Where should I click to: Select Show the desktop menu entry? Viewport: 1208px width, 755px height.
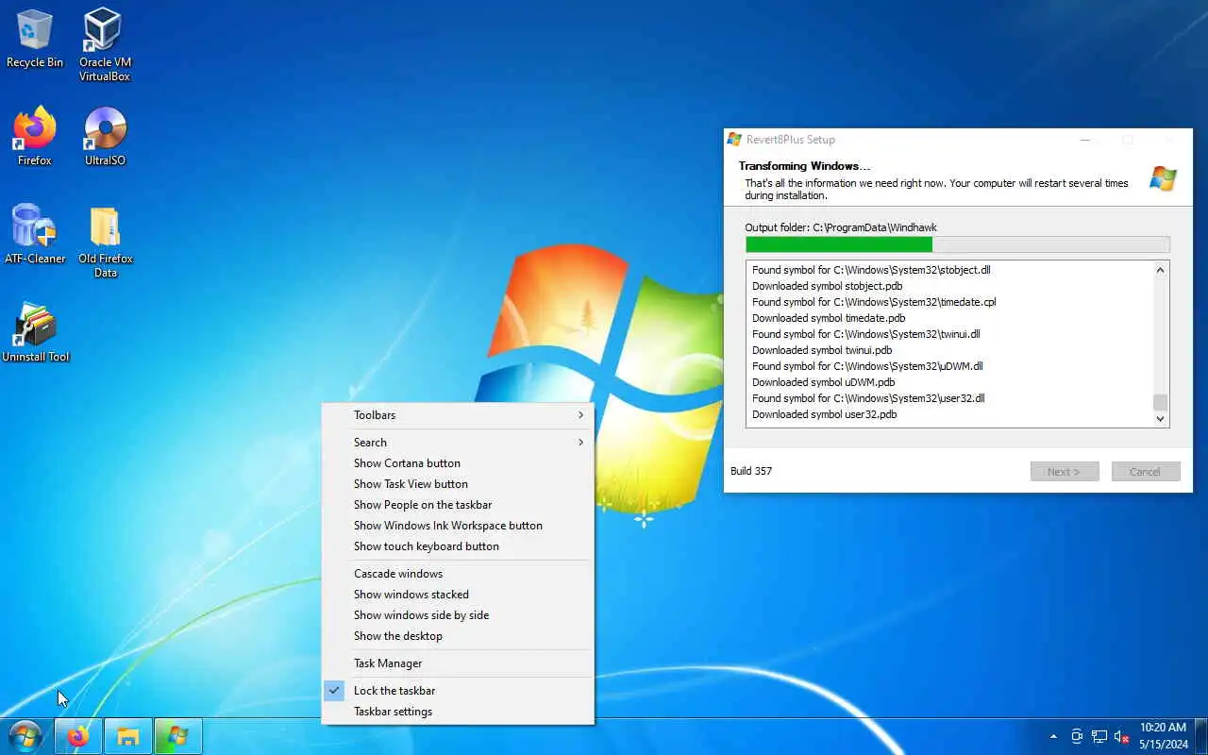[458, 636]
